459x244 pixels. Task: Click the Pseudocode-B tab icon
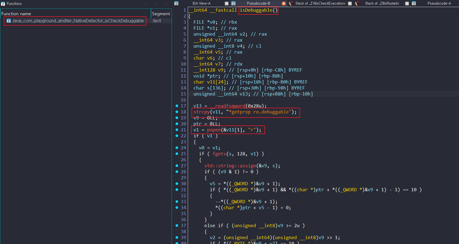(233, 4)
